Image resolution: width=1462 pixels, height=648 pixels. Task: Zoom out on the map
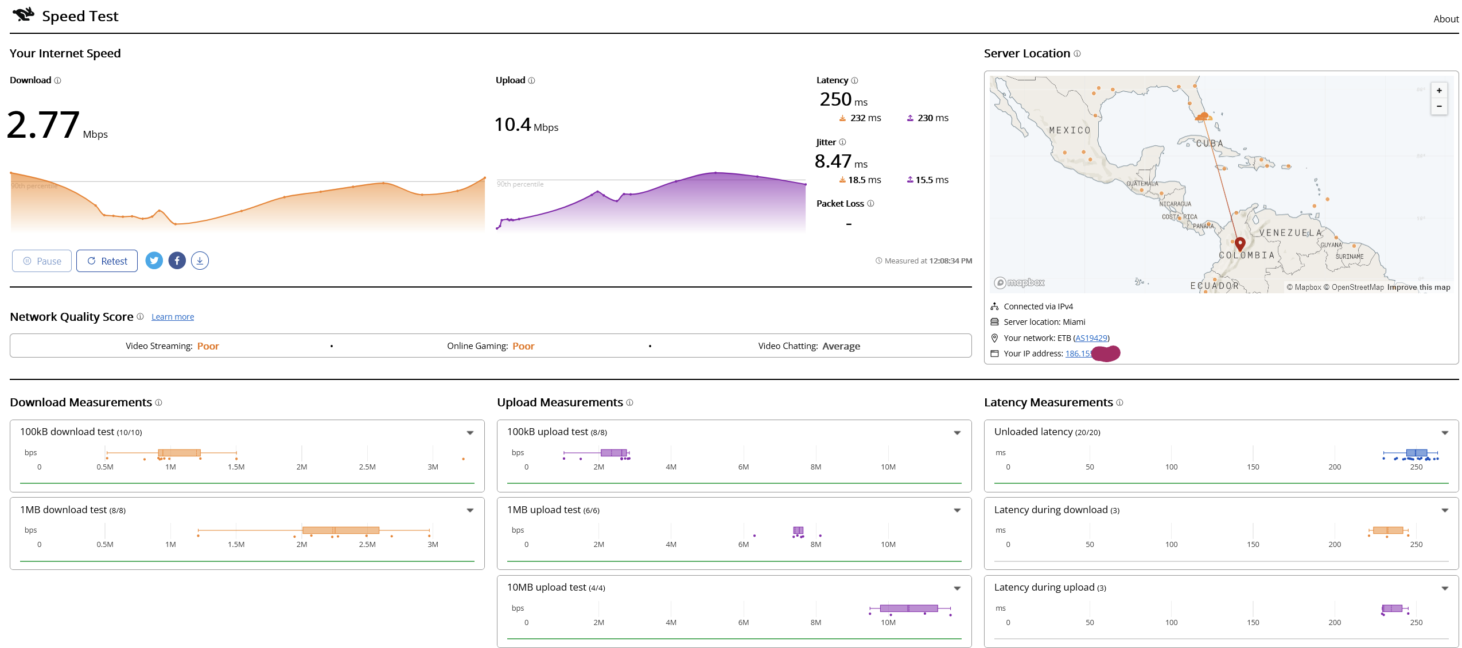pos(1439,106)
